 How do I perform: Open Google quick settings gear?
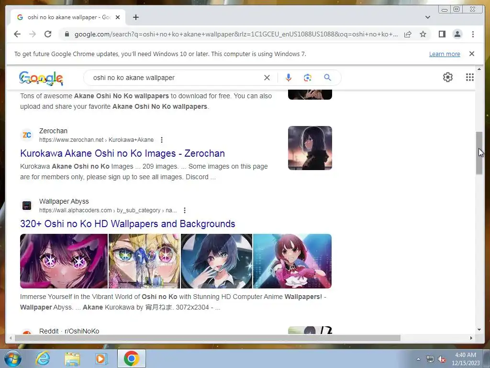pos(448,77)
